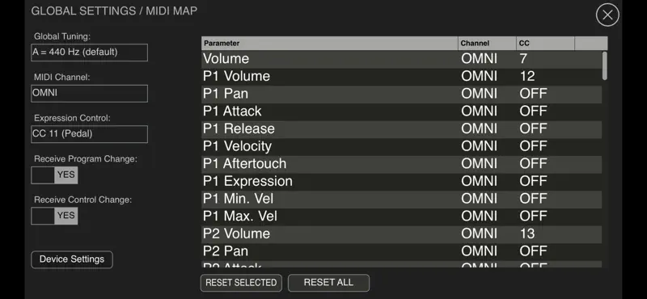Click P2 Pan's OMNI channel cell
Viewport: 647px width, 299px height.
point(479,251)
